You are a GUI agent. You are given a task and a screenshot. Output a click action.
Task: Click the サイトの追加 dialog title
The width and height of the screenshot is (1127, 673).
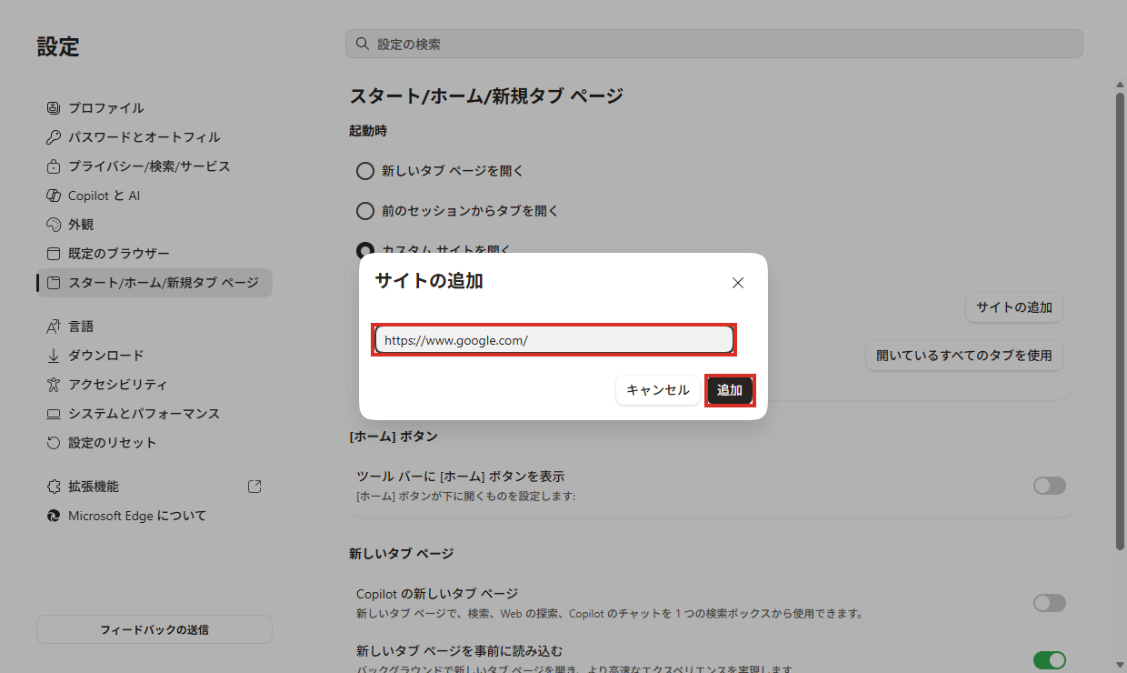(x=429, y=281)
